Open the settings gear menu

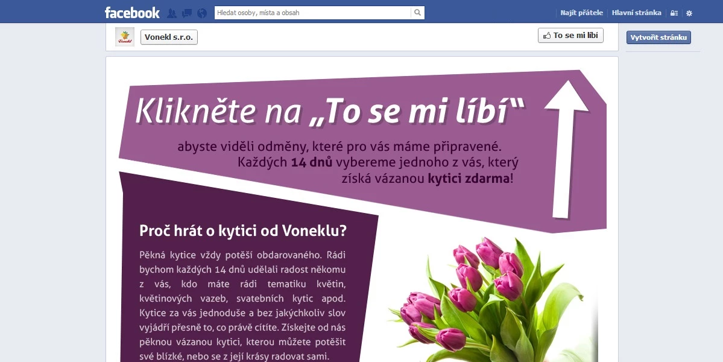[689, 13]
